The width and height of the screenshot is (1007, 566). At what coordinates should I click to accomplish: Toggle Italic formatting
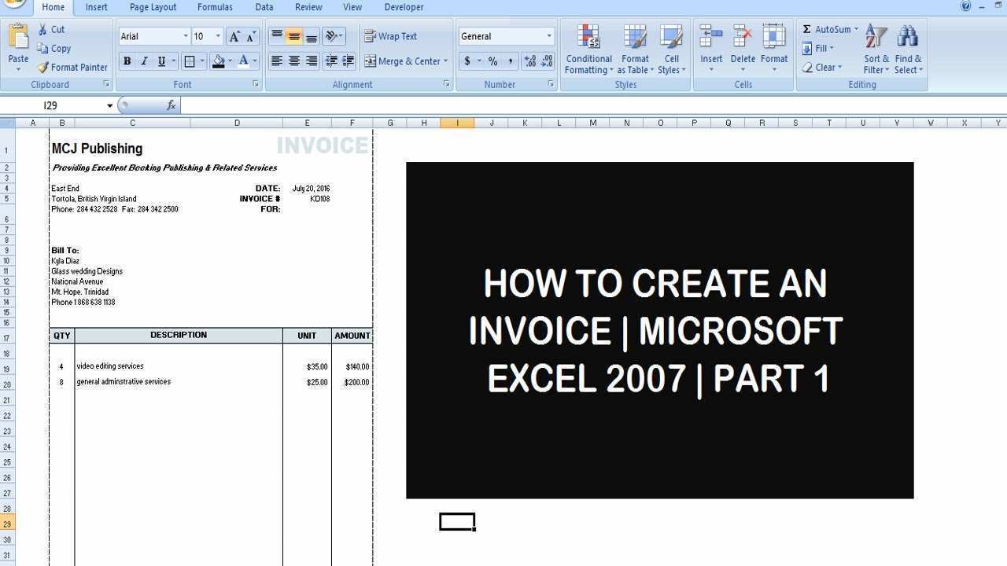point(144,61)
